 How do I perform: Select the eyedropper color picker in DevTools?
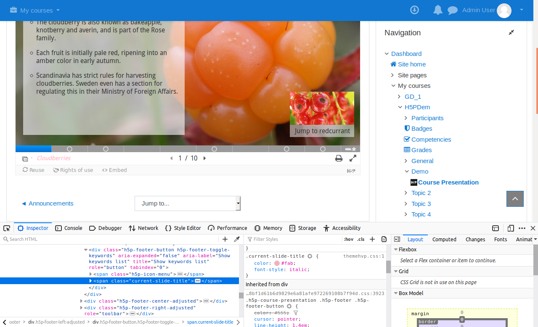coord(237,239)
